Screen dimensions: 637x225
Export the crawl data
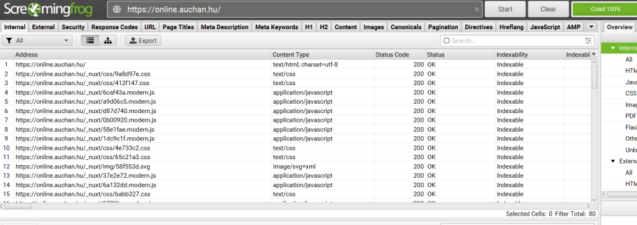(x=143, y=40)
